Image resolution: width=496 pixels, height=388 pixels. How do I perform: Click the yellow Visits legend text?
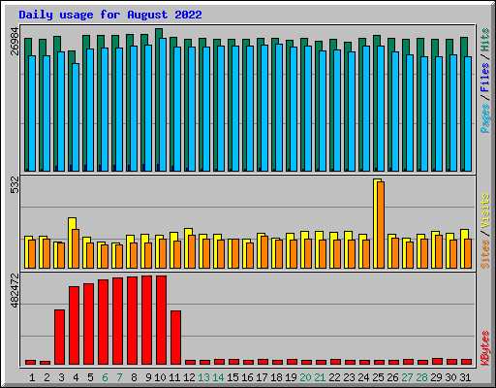485,211
